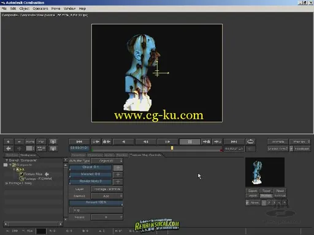Image resolution: width=314 pixels, height=235 pixels.
Task: Open the Buffer Type dropdown
Action: [107, 161]
